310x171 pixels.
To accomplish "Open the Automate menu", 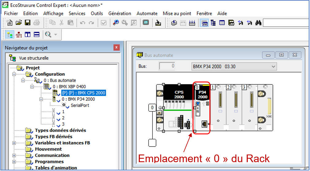I will point(147,13).
